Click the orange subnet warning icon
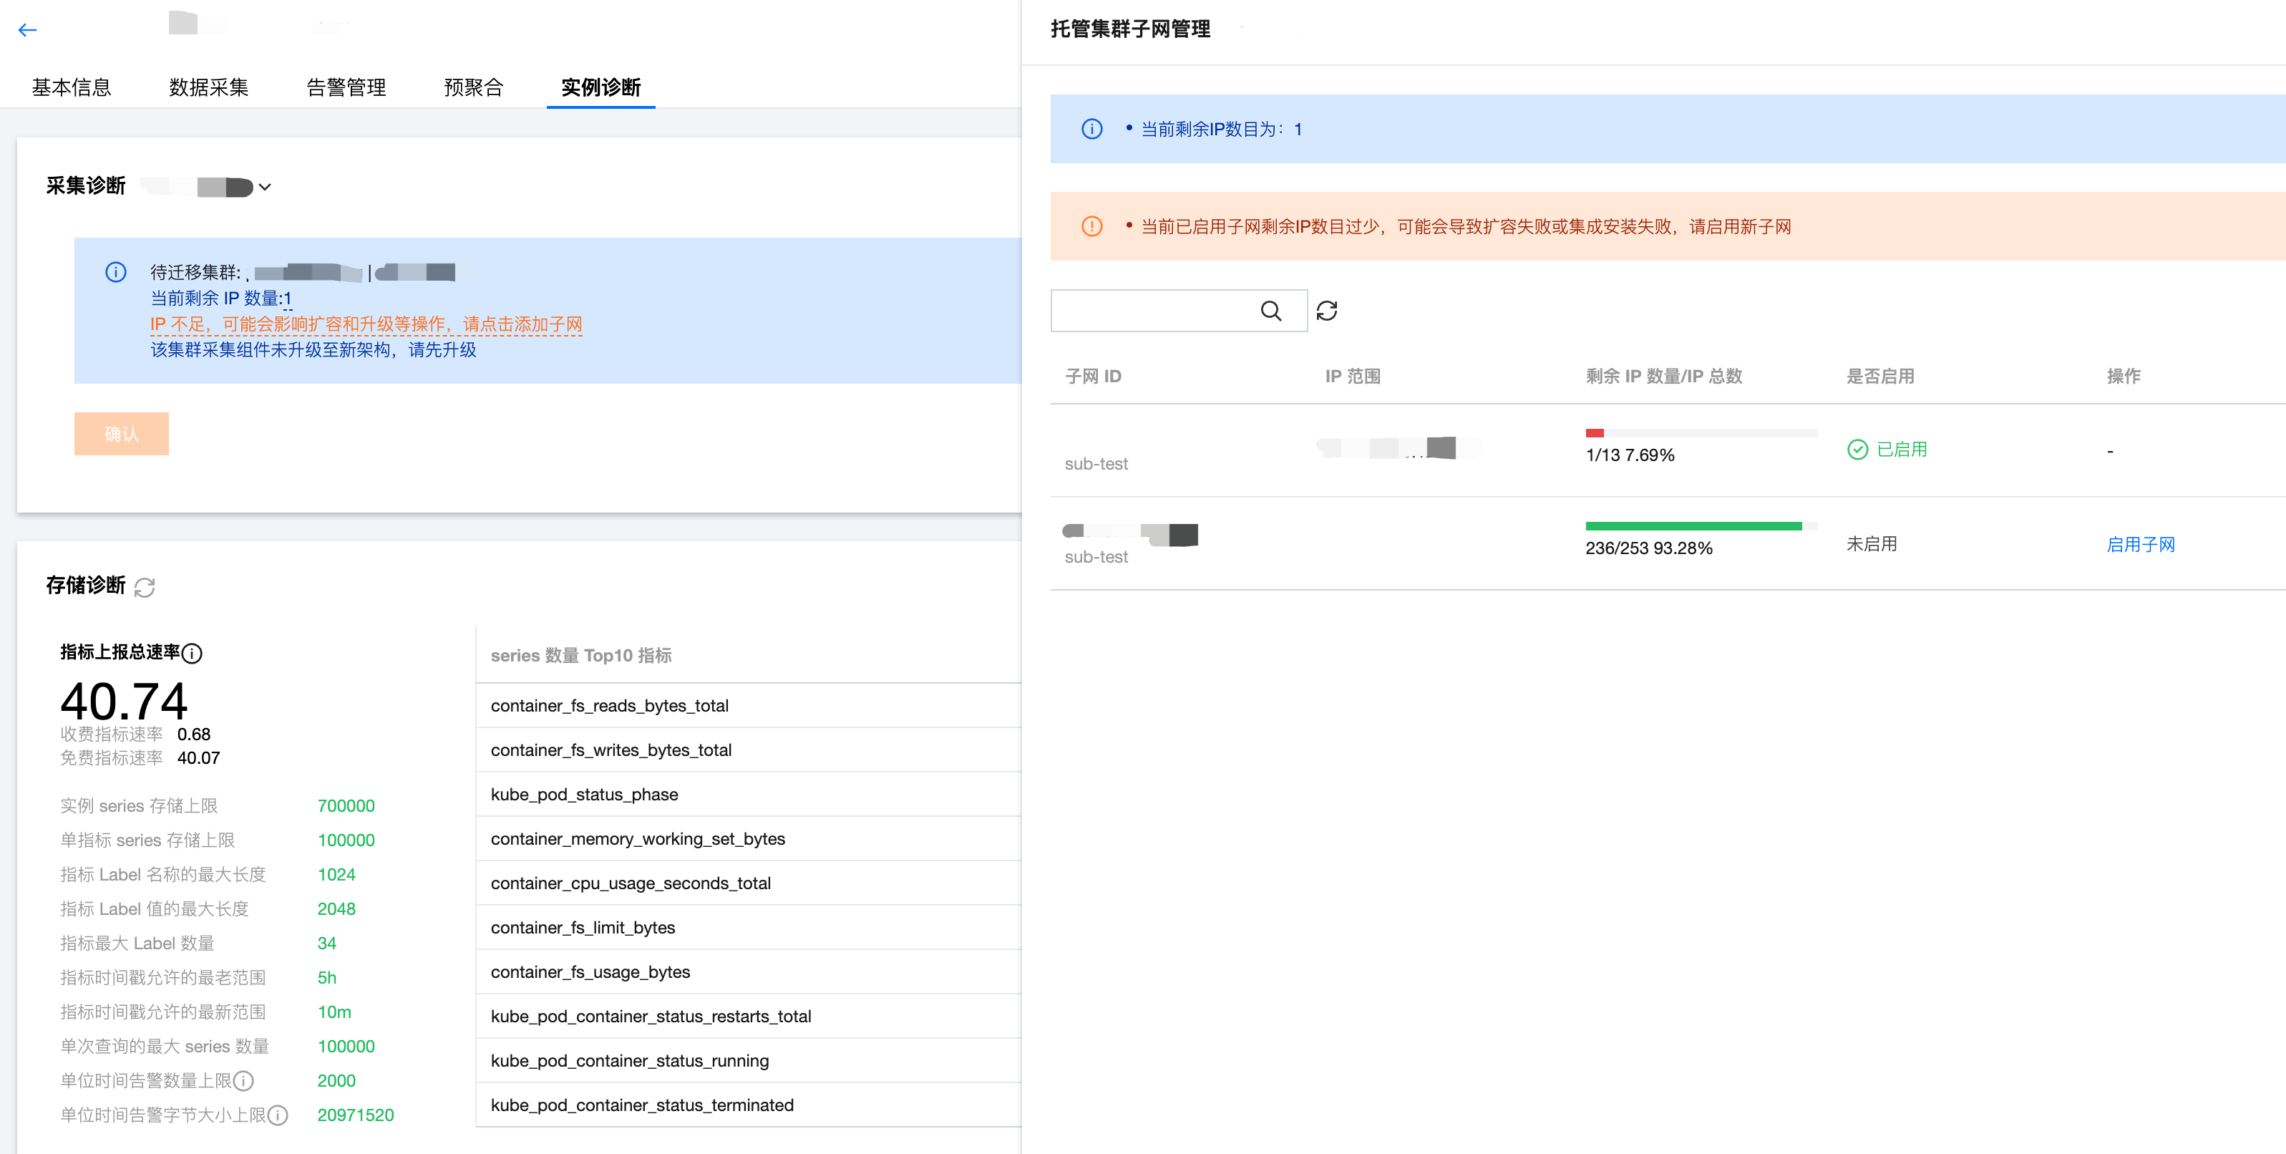2286x1154 pixels. pyautogui.click(x=1091, y=226)
